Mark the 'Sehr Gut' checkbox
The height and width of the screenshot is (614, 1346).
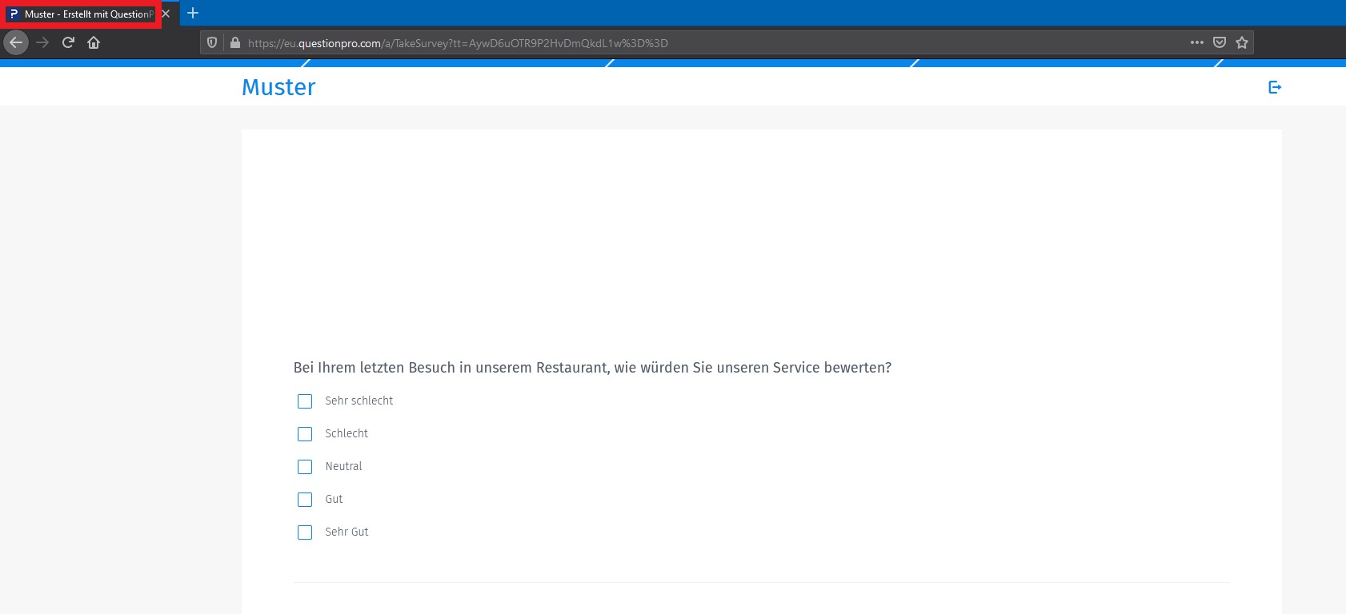(x=305, y=532)
